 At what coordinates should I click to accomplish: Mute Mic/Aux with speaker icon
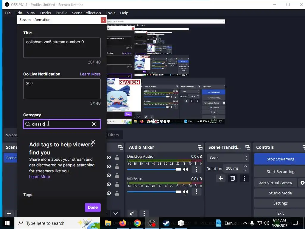click(186, 192)
